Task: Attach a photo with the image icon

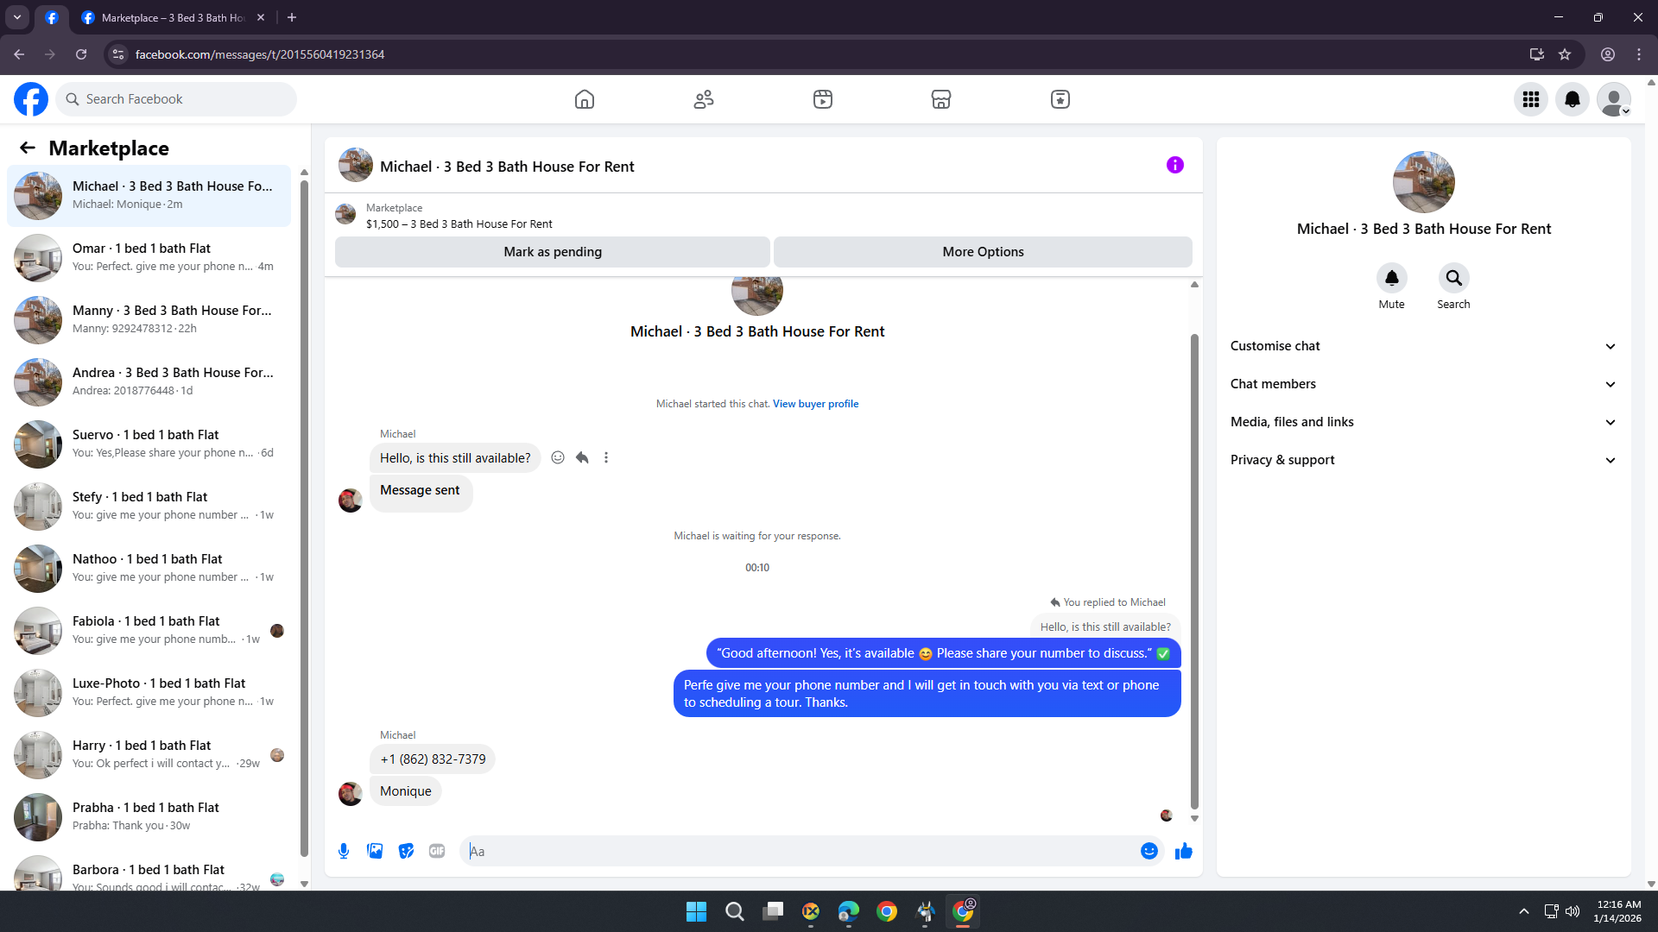Action: pos(375,851)
